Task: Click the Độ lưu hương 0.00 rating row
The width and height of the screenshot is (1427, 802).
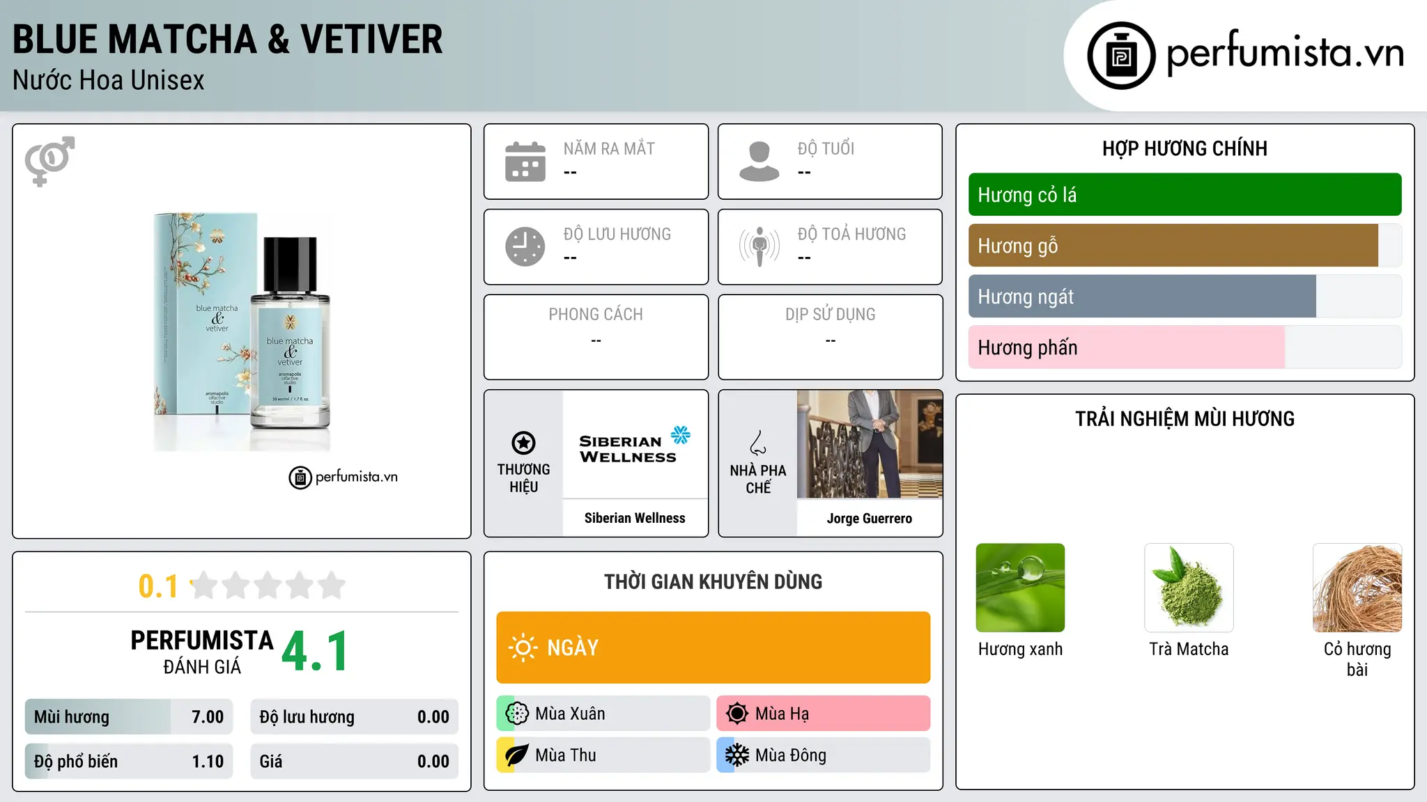Action: [x=354, y=717]
